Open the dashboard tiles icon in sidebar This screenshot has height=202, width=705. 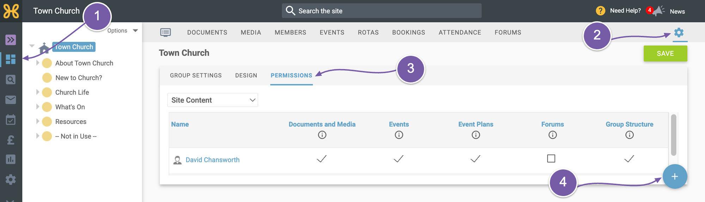pos(11,59)
